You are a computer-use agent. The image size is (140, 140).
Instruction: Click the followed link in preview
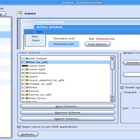[105, 38]
